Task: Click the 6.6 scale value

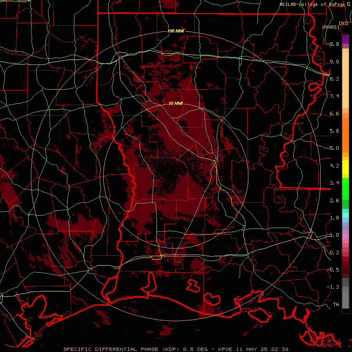Action: coord(334,113)
